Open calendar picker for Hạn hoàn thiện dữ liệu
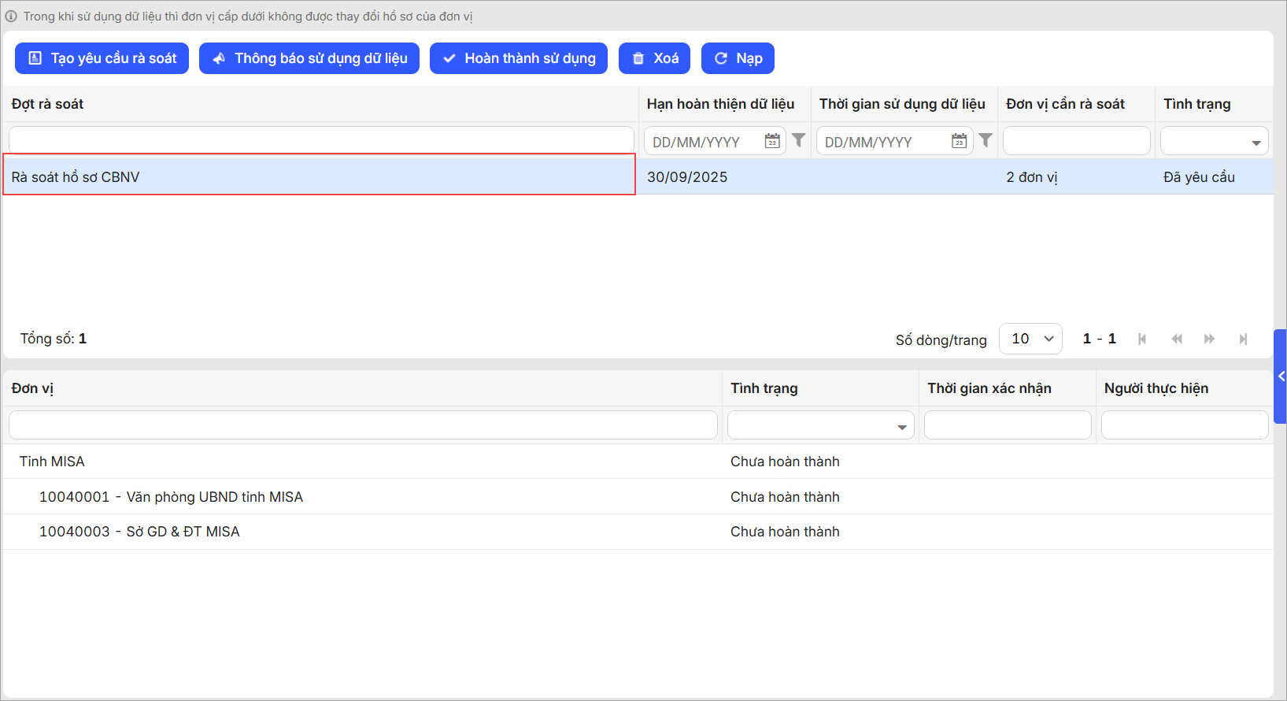Screen dimensions: 1287x701 click(772, 141)
